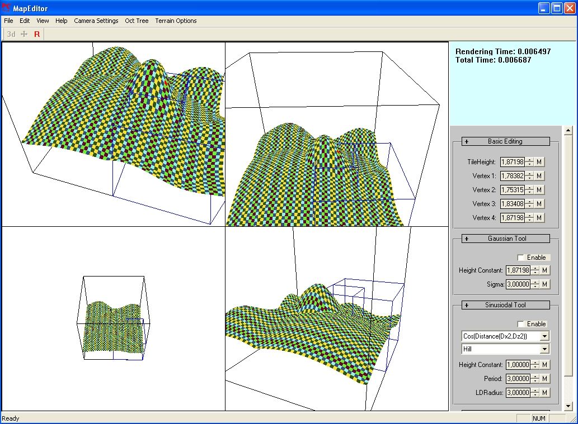This screenshot has width=578, height=424.
Task: Click the M button beside LDRadius
Action: pos(545,393)
